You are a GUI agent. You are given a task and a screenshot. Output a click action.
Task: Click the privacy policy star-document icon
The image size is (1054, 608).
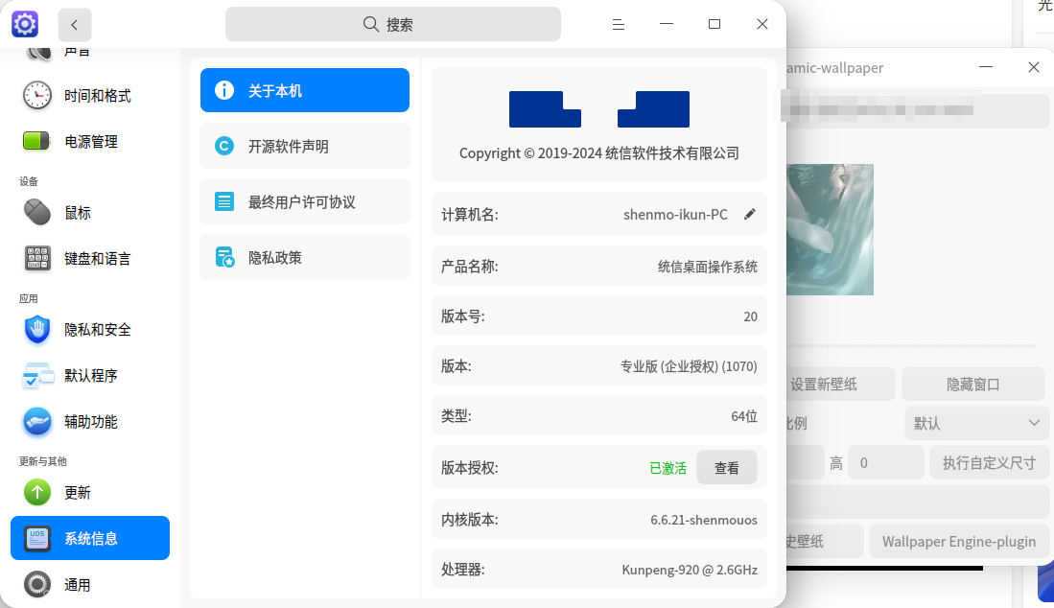(224, 257)
